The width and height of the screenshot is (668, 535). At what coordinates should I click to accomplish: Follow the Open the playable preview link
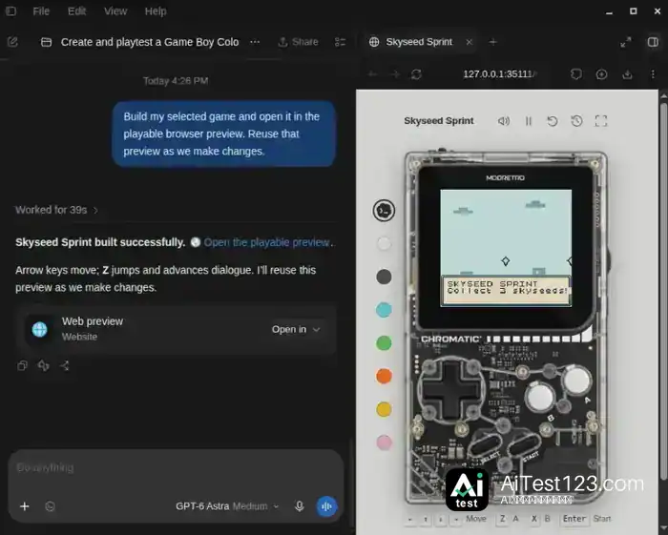coord(266,242)
